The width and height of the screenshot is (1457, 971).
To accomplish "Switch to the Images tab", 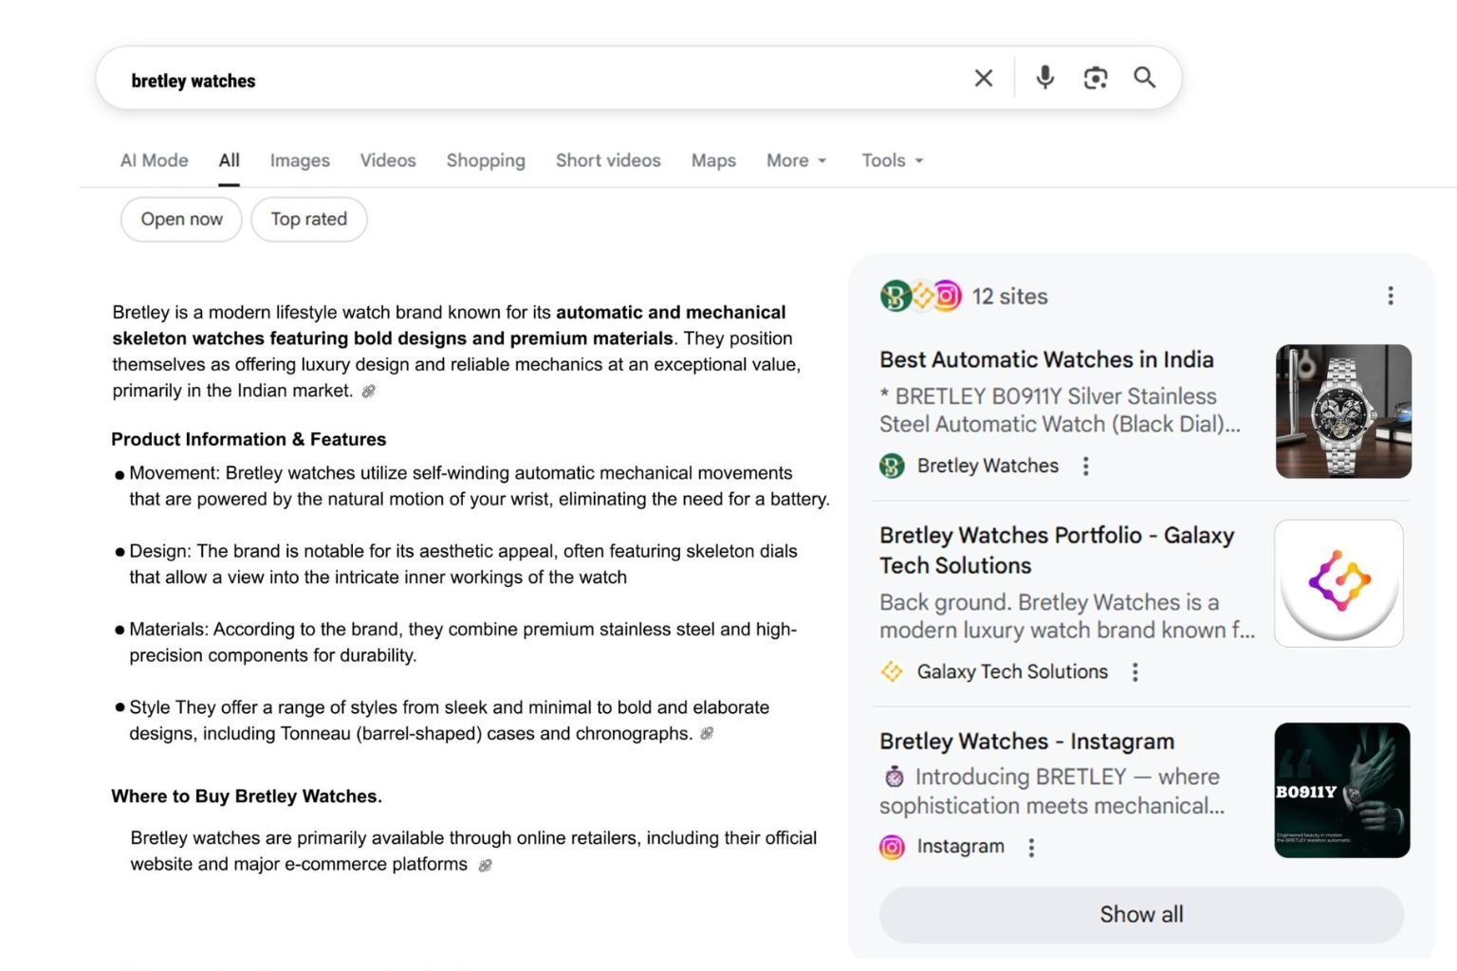I will pyautogui.click(x=300, y=160).
